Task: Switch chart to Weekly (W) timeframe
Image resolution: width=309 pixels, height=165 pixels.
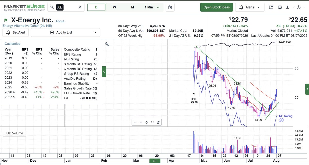Action: 114,7
